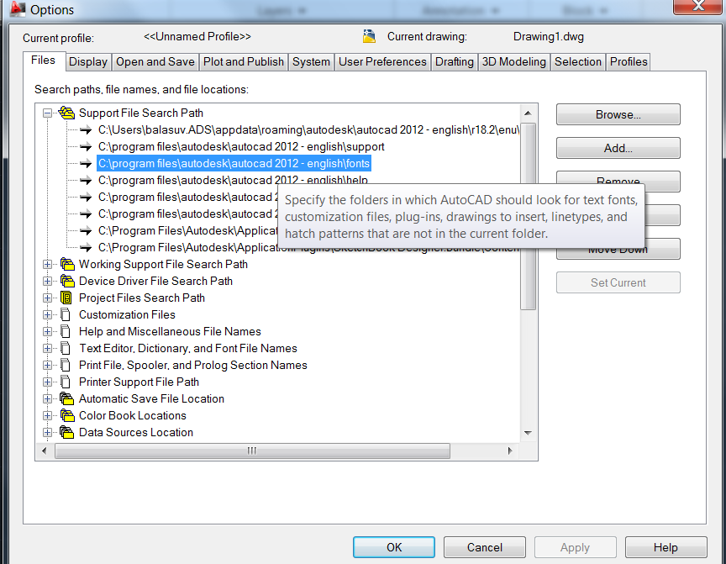726x564 pixels.
Task: Switch to the Drafting tab
Action: tap(455, 62)
